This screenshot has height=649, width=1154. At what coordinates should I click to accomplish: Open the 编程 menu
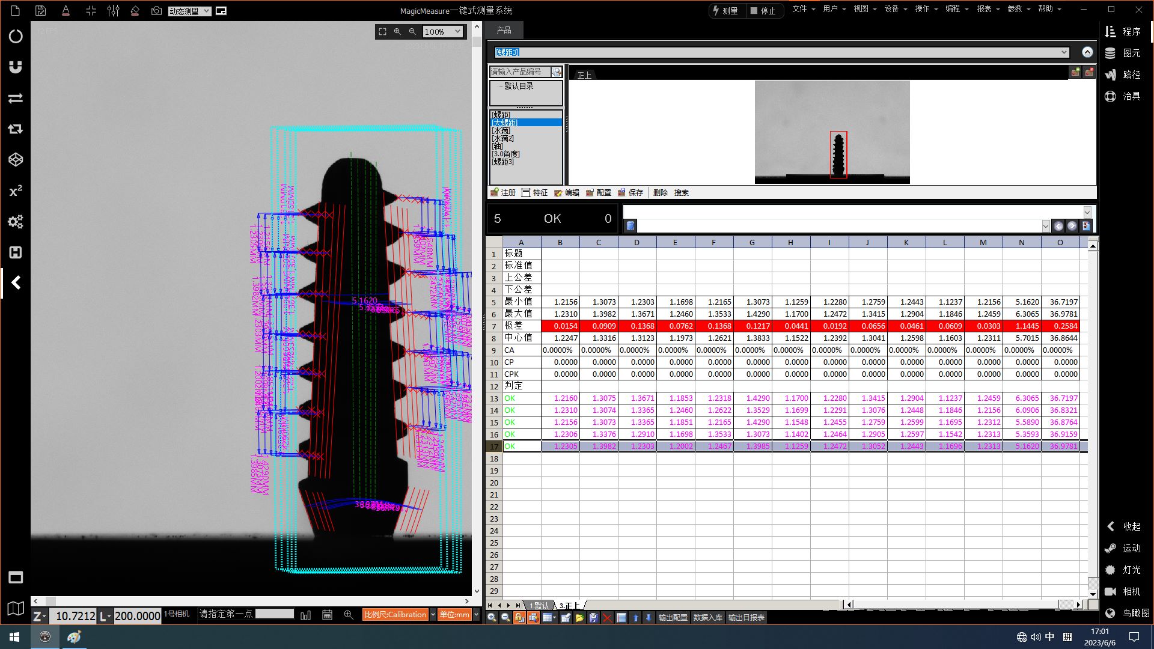[x=956, y=9]
